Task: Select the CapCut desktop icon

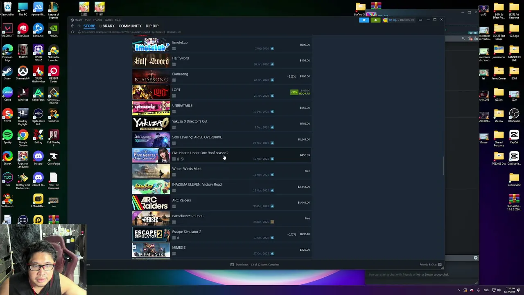Action: pos(514,137)
